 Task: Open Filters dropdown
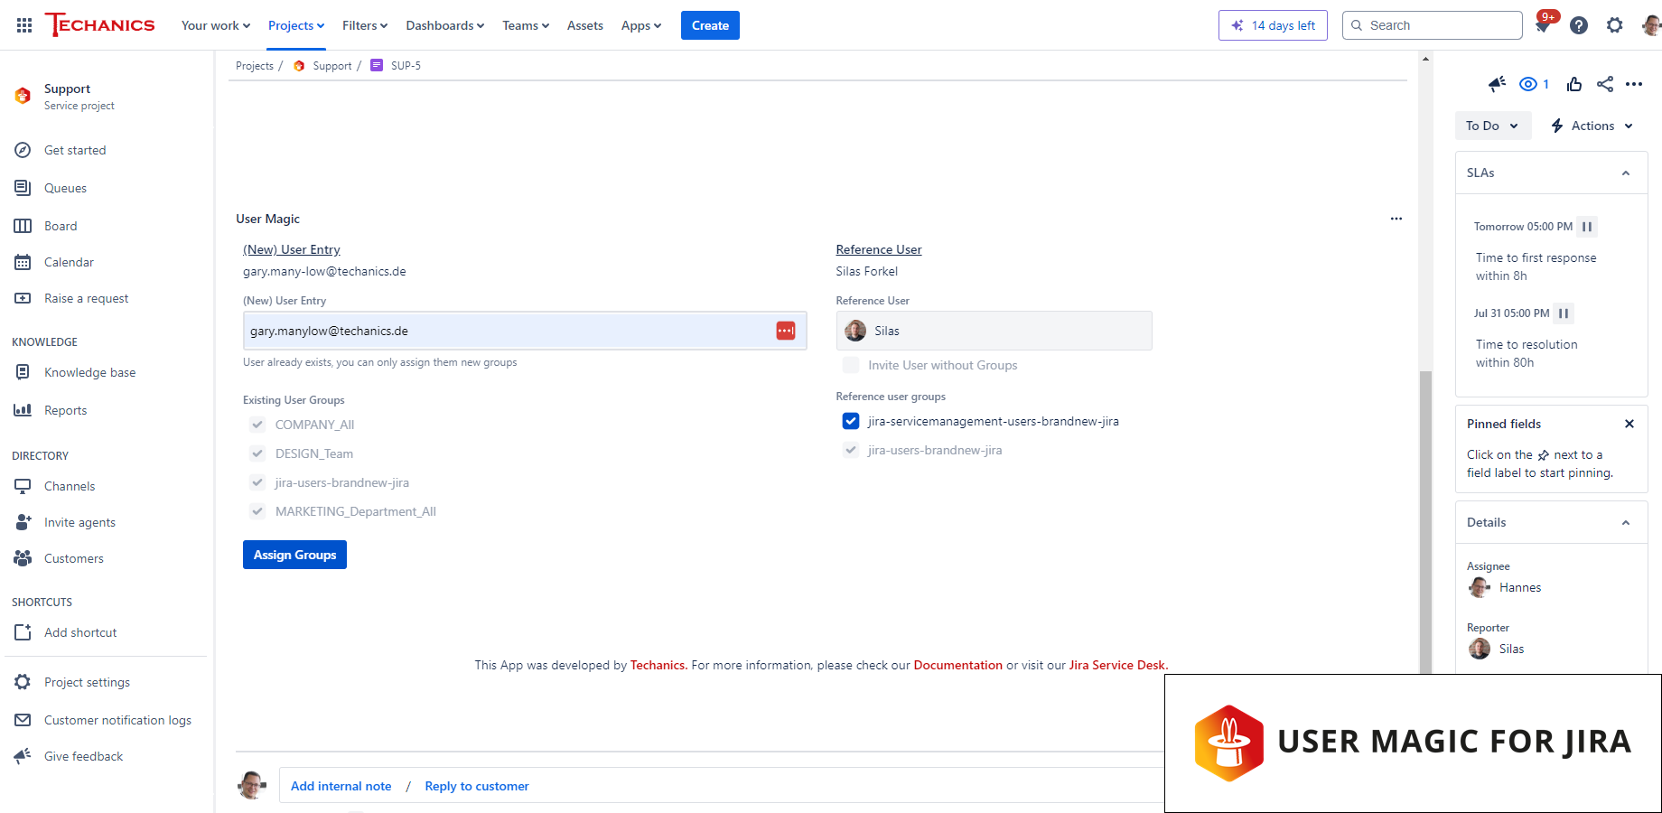(365, 25)
